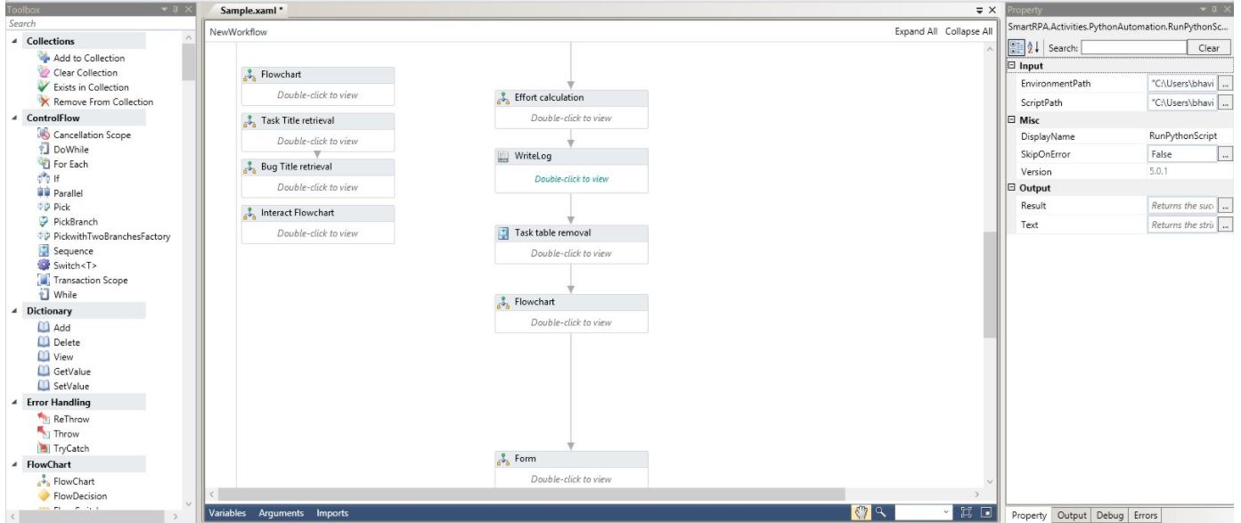Click Collapse All in the designer

pyautogui.click(x=968, y=31)
